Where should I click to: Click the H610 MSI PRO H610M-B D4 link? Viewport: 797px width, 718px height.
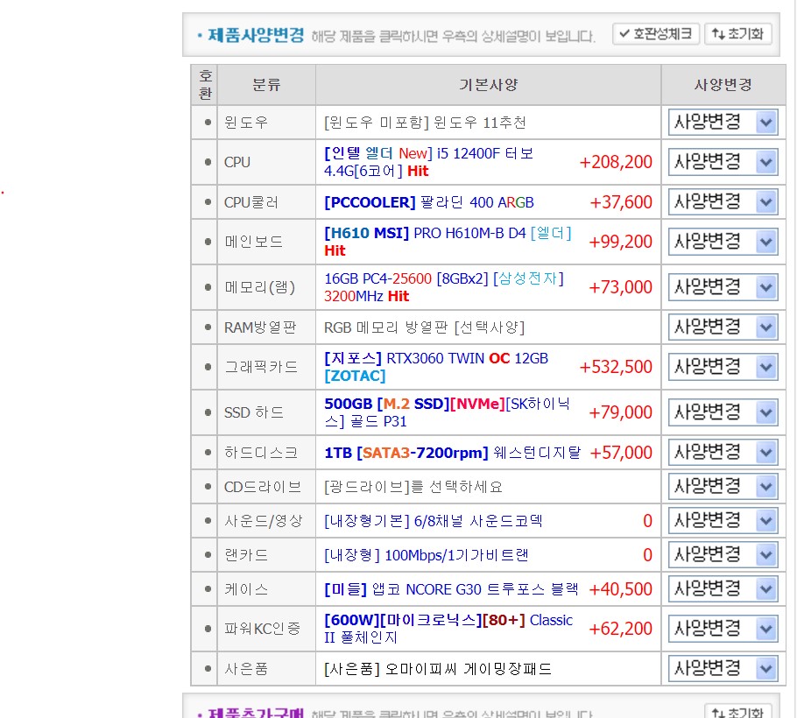point(448,242)
